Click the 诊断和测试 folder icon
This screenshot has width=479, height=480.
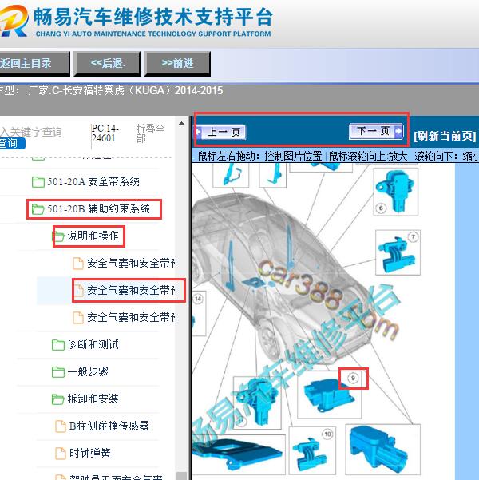57,345
